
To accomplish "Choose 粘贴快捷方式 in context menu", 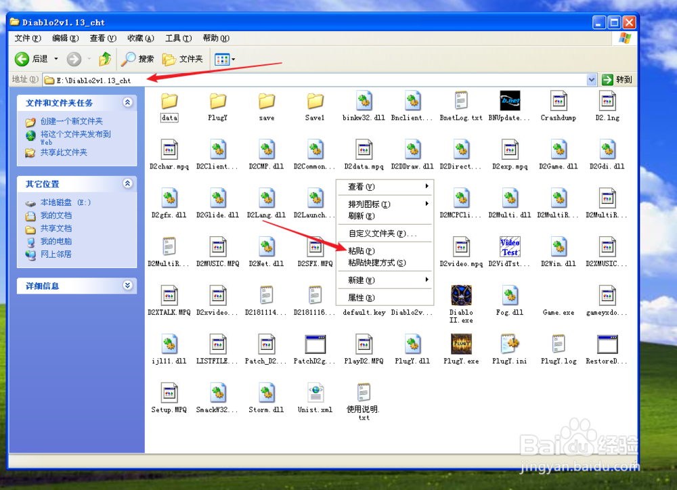I will (385, 263).
